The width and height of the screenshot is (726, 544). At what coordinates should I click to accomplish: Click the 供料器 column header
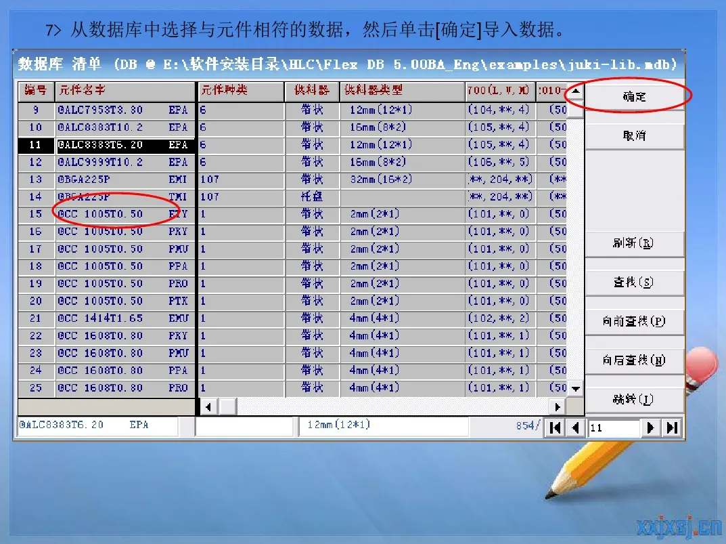coord(313,91)
